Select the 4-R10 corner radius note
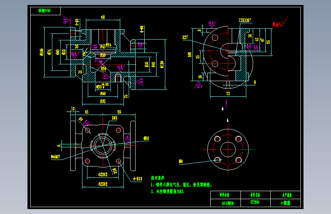This screenshot has width=331, height=214. coord(138,179)
